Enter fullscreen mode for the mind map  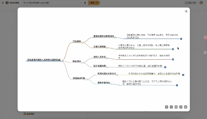click(181, 107)
